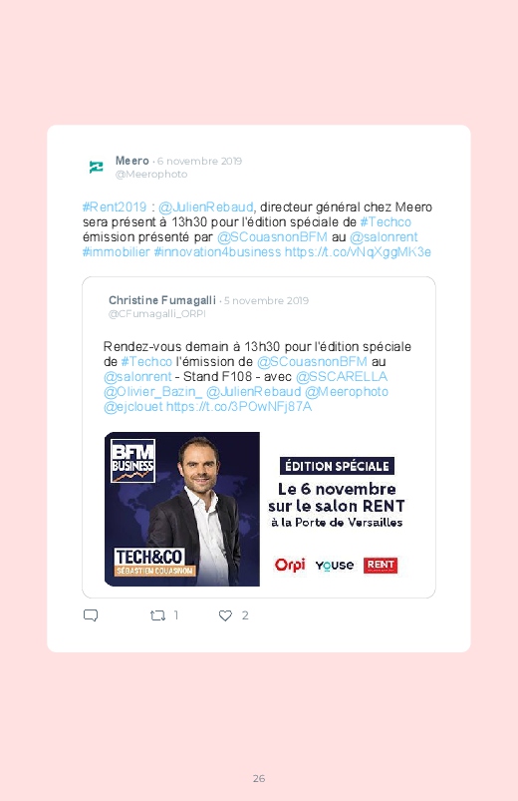Open the #Rent2019 hashtag

click(115, 206)
